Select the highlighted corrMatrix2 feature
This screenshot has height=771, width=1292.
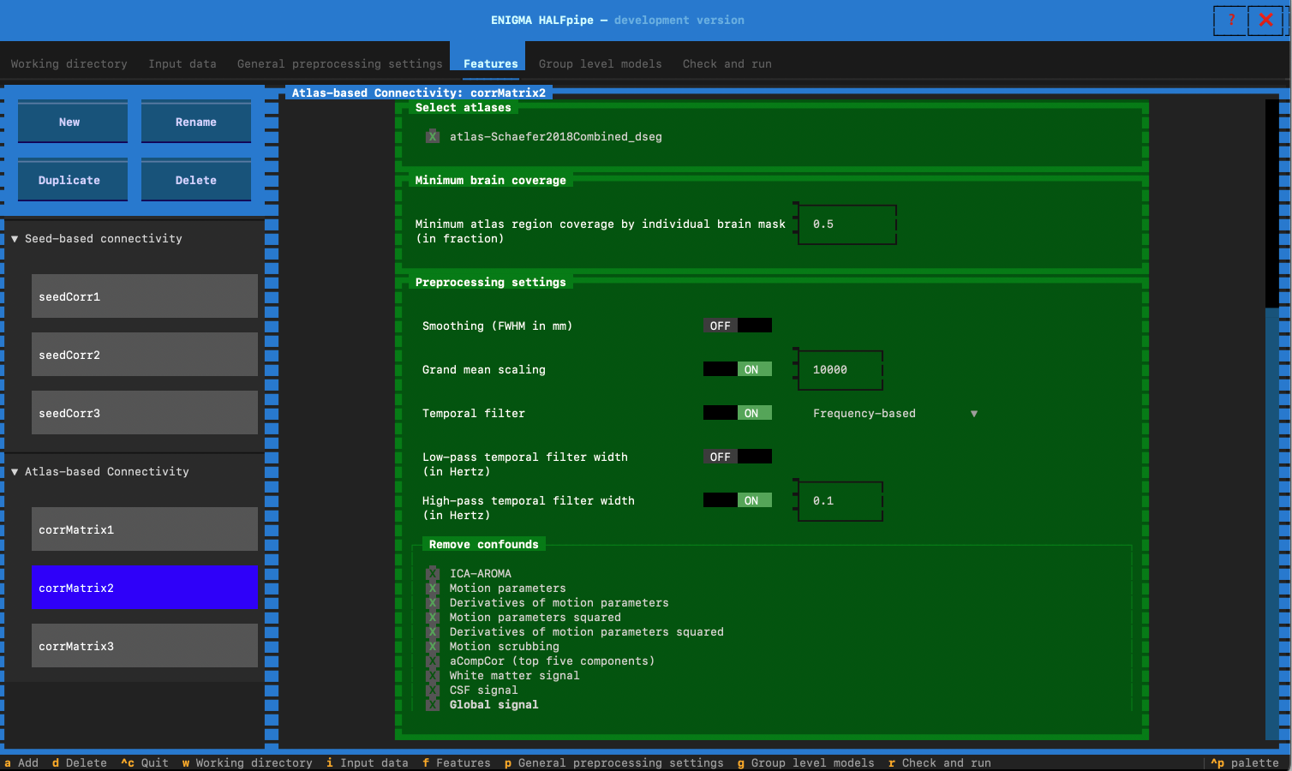click(145, 588)
